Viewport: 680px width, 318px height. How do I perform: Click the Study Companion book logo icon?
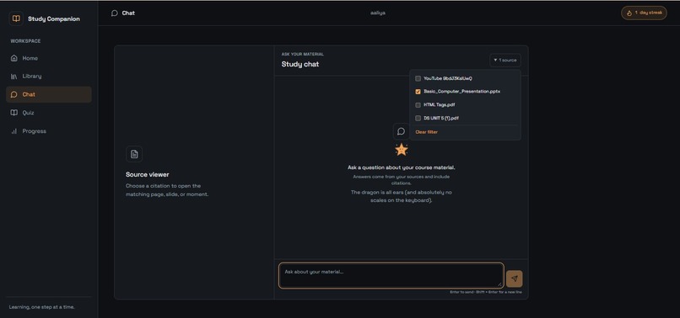pos(16,19)
